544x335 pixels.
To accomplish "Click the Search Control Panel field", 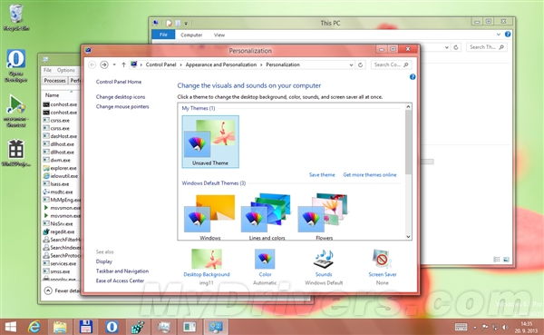I will [x=391, y=64].
